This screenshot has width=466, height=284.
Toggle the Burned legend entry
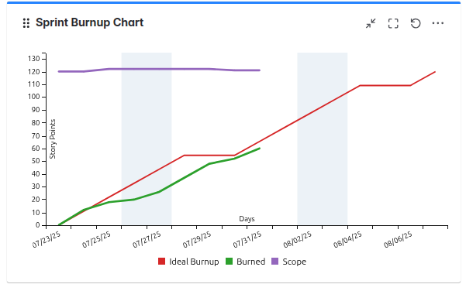click(246, 262)
